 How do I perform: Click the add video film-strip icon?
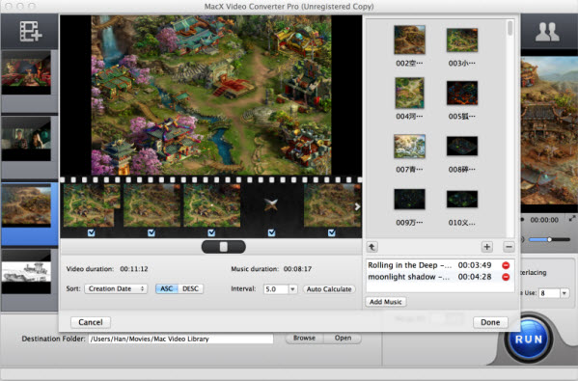click(31, 31)
